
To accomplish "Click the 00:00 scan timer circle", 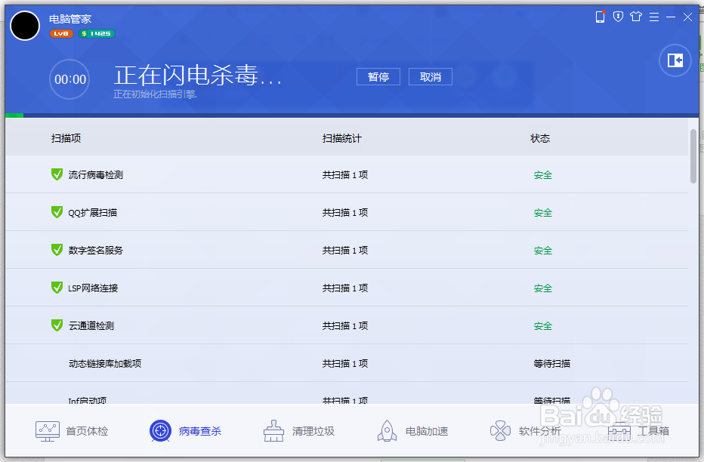I will (x=69, y=79).
